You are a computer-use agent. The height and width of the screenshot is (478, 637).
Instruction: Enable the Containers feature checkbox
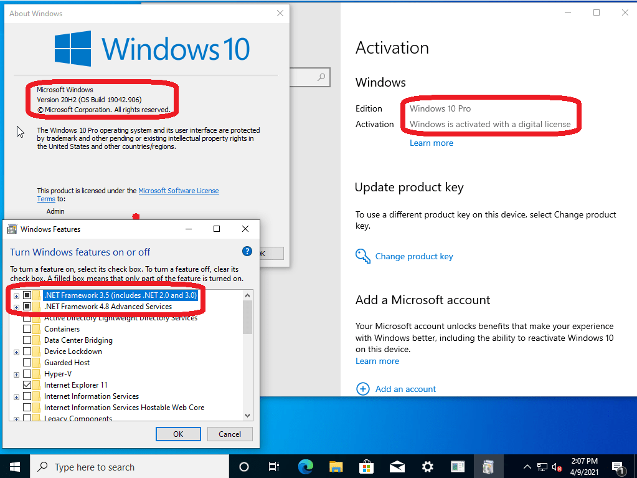[27, 329]
